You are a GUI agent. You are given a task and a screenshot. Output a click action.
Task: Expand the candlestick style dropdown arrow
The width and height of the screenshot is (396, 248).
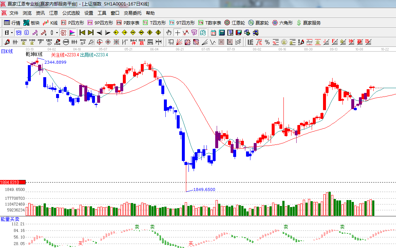(x=57, y=33)
